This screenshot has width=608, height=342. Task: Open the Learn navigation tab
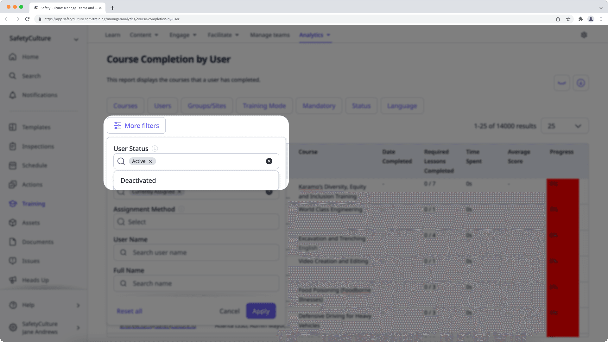coord(112,35)
